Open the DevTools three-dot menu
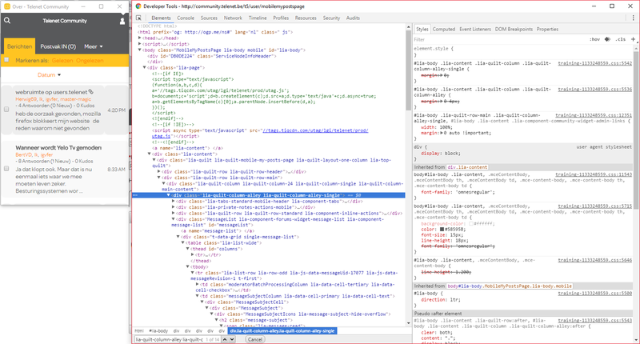 coord(633,18)
